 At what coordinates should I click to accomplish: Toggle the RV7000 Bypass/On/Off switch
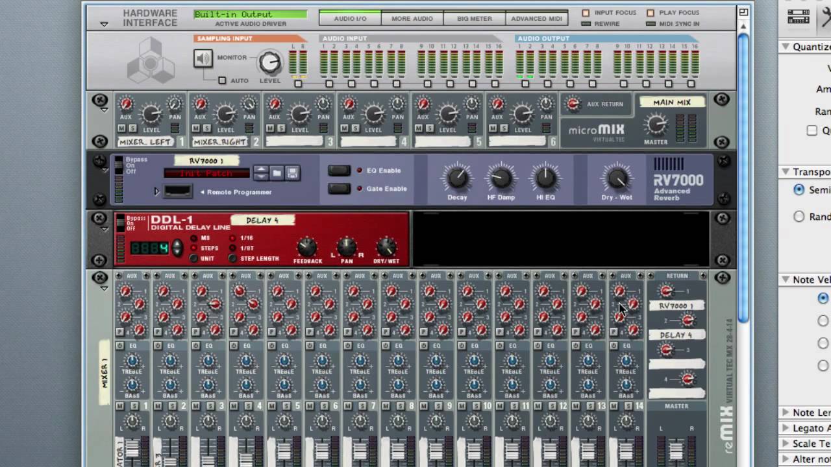pos(119,165)
